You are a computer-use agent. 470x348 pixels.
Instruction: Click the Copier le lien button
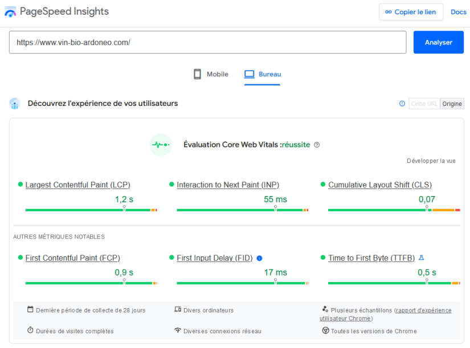[411, 12]
